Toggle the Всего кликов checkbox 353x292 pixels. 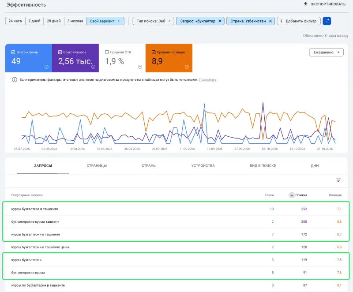point(13,52)
